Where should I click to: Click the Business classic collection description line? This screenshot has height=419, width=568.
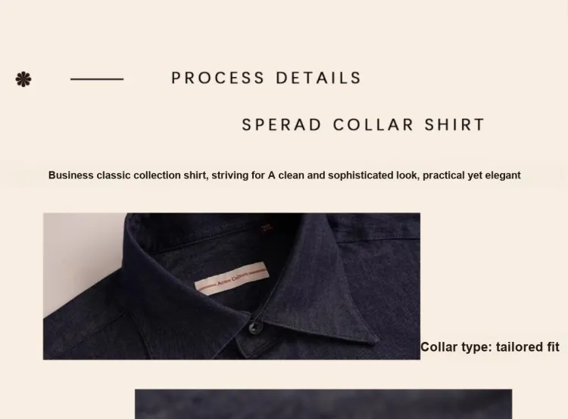[284, 175]
